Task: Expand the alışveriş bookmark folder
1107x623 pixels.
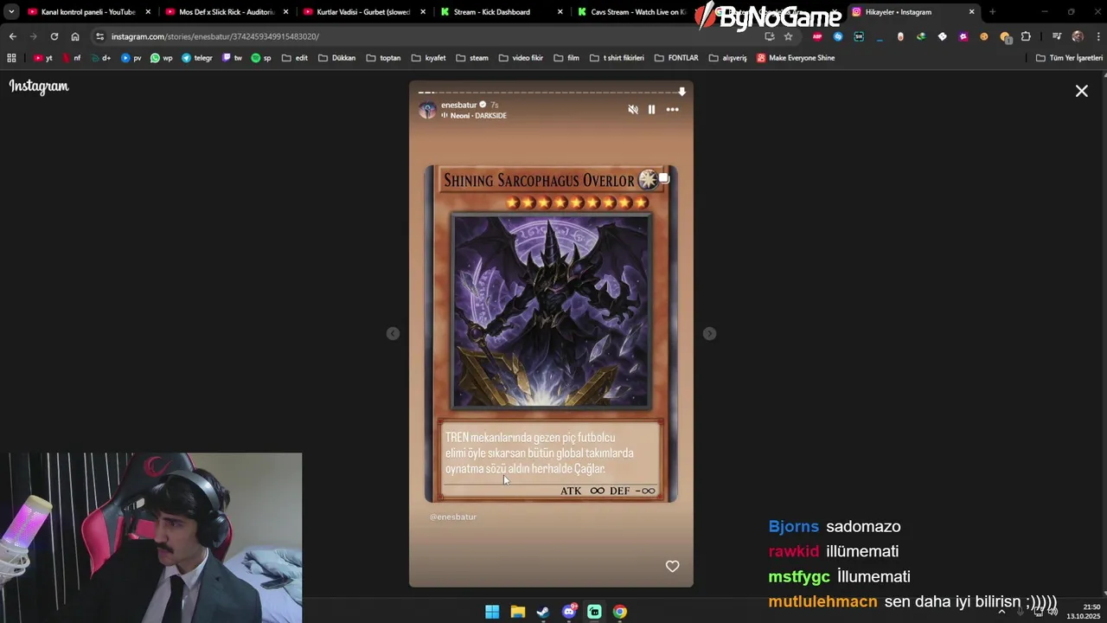Action: 727,58
